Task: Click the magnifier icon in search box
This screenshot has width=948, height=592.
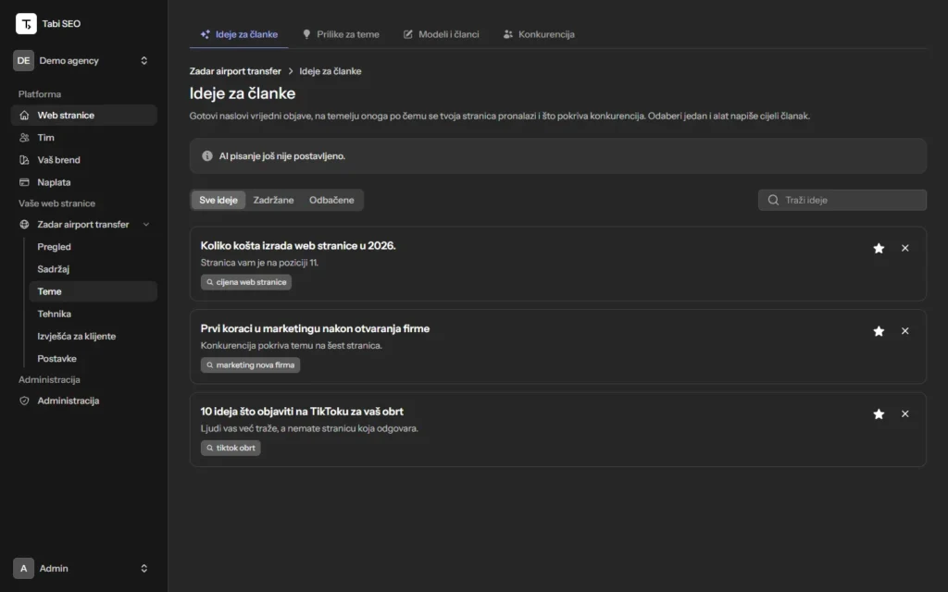Action: (x=773, y=200)
